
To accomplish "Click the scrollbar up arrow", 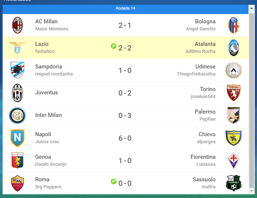I will point(251,8).
